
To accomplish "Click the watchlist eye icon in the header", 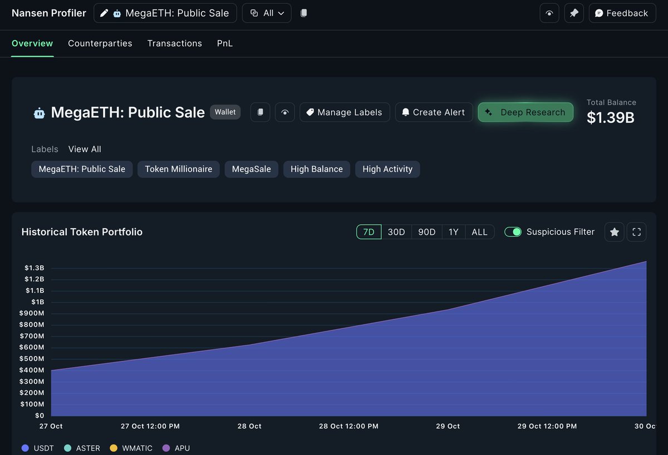I will [549, 13].
